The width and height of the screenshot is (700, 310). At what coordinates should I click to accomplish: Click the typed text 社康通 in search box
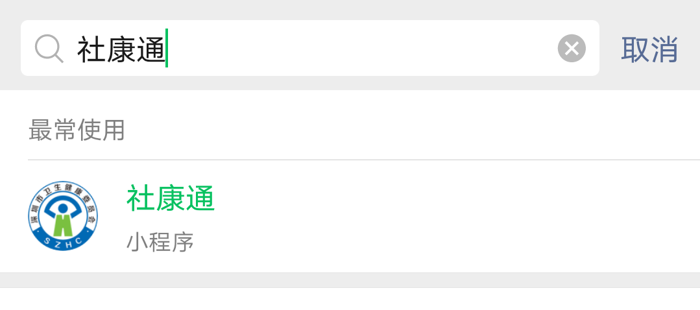tap(121, 49)
